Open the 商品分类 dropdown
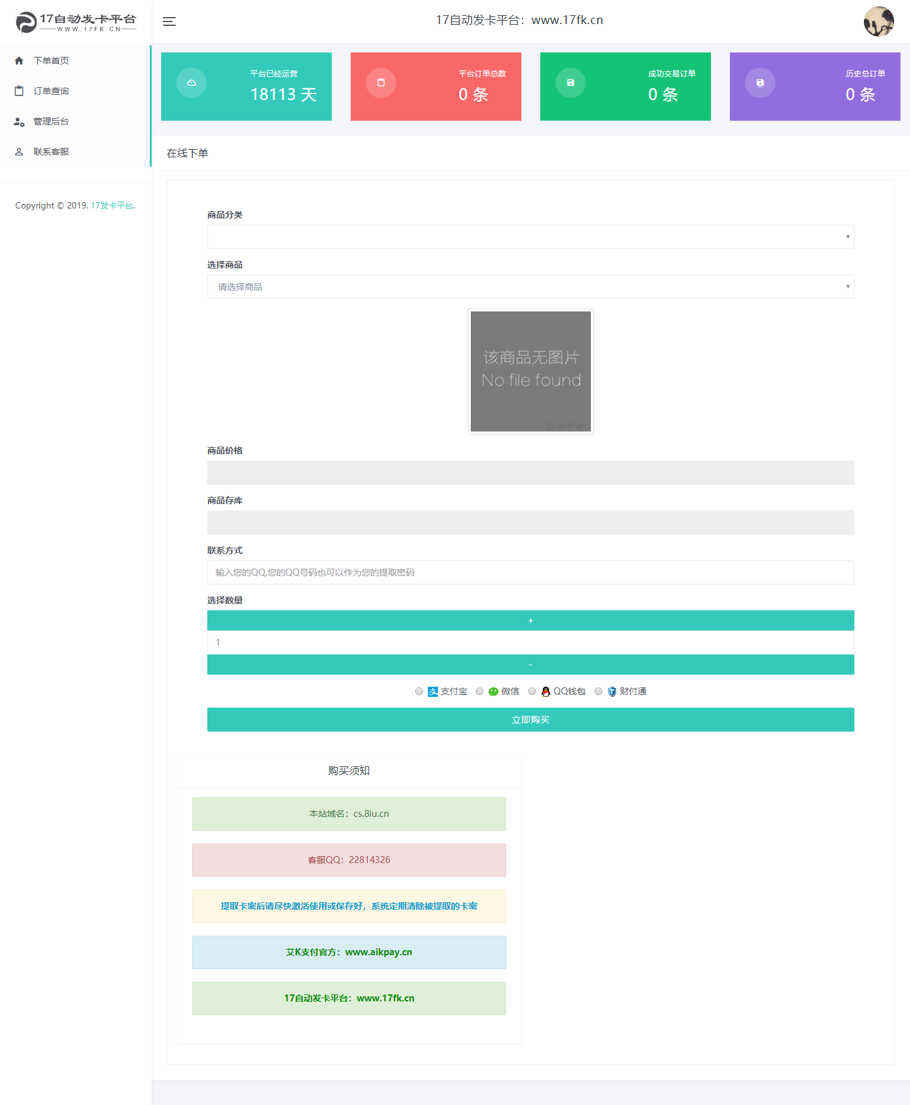Screen dimensions: 910x1105 point(531,237)
